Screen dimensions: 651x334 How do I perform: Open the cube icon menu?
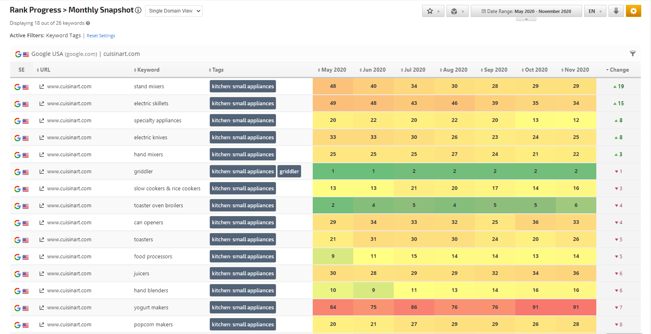[x=457, y=11]
